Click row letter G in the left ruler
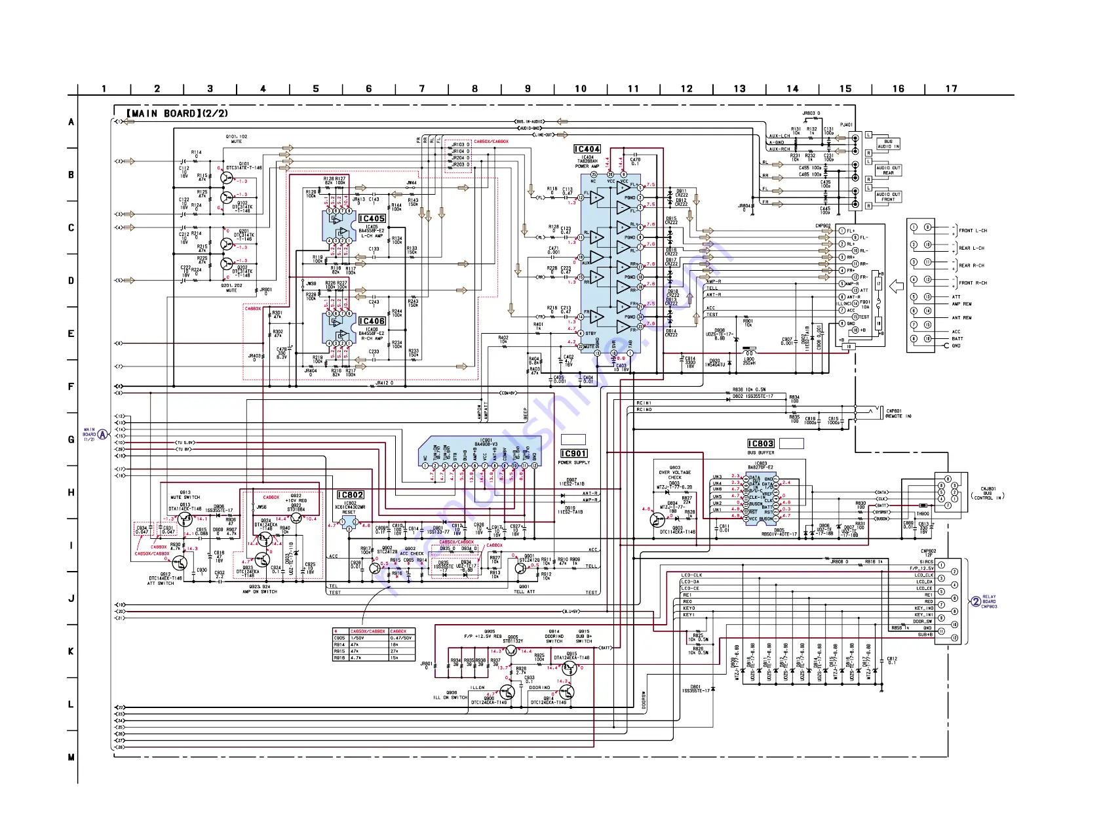Screen dimensions: 1101x828 pos(71,439)
